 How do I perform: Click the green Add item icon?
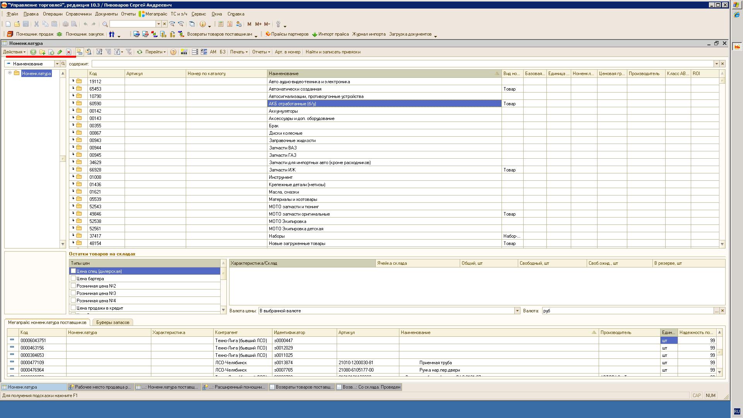(33, 52)
